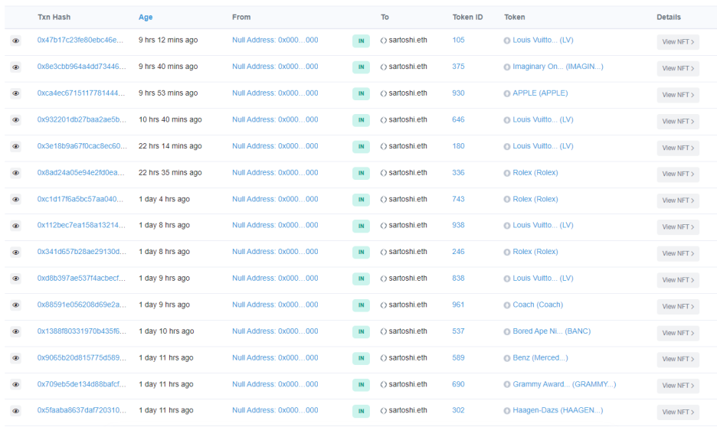717x427 pixels.
Task: Click View NFT for Token ID 105
Action: pyautogui.click(x=678, y=41)
